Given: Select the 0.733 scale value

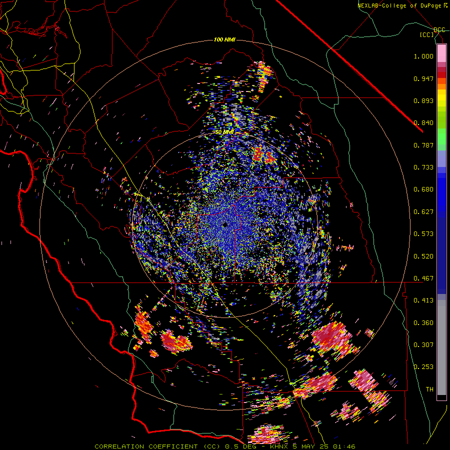Looking at the screenshot, I should tap(423, 167).
